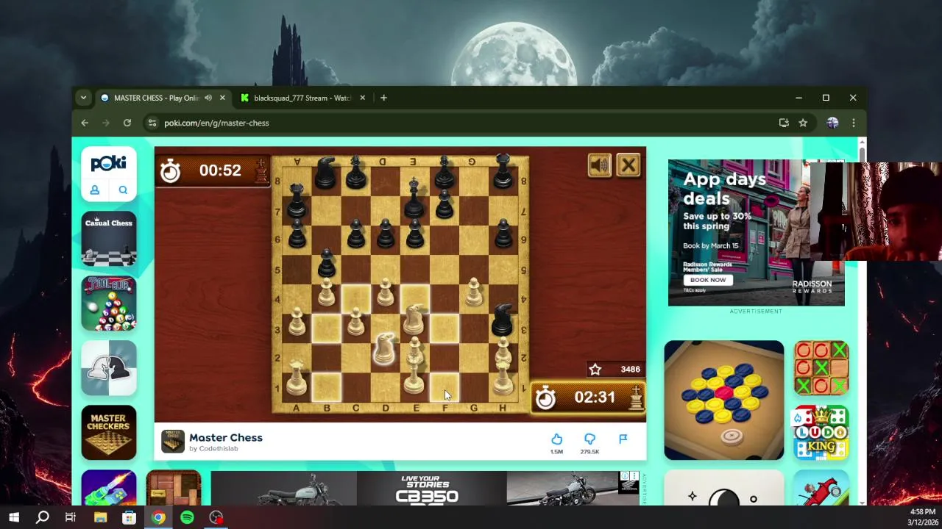Open Poki profile icon in sidebar
This screenshot has width=942, height=529.
click(x=95, y=190)
